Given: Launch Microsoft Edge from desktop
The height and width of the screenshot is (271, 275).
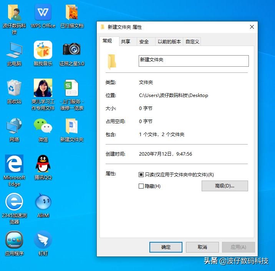Looking at the screenshot, I should [14, 164].
